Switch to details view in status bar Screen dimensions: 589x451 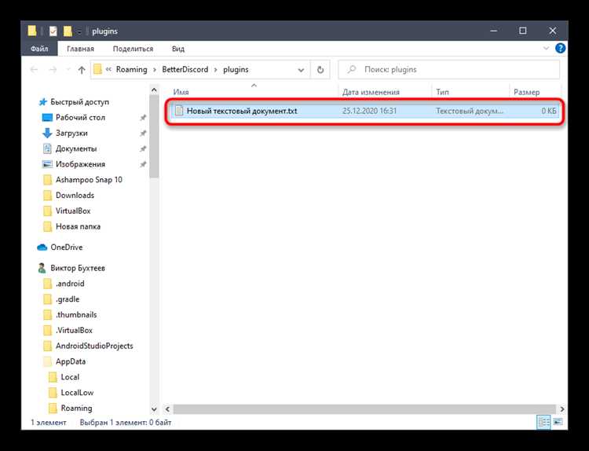tap(543, 423)
